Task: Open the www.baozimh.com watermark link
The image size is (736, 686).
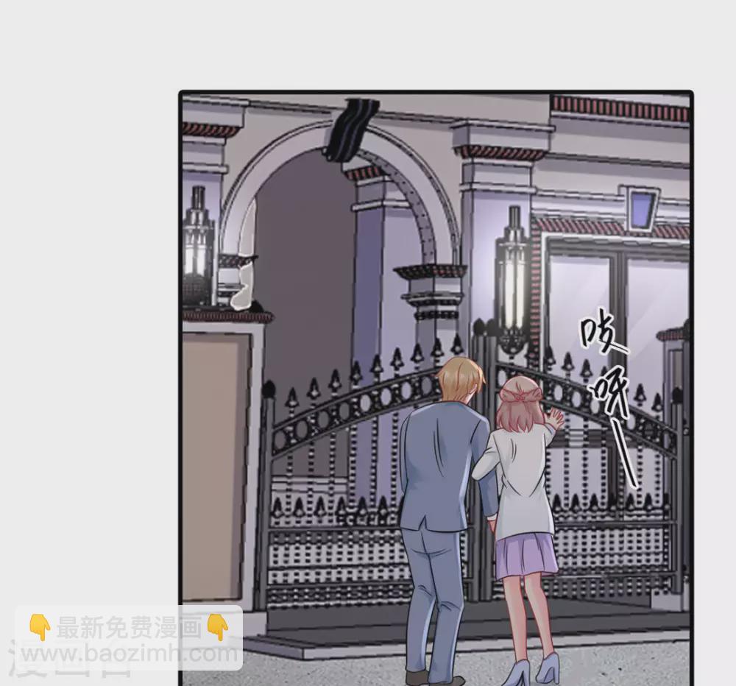Action: pos(130,654)
